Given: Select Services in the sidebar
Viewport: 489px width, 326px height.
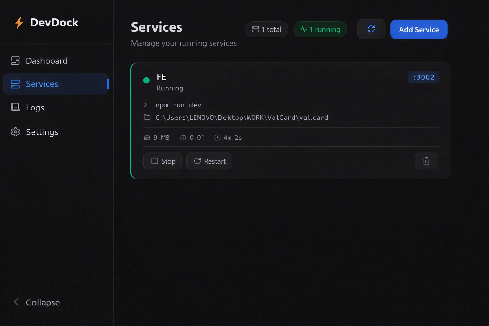Looking at the screenshot, I should [42, 84].
